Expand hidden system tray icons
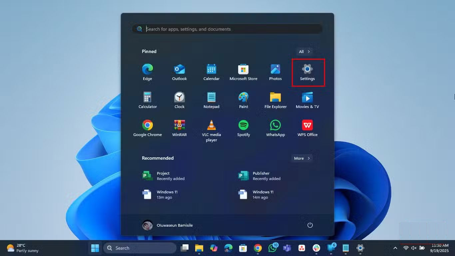The image size is (455, 256). 395,248
